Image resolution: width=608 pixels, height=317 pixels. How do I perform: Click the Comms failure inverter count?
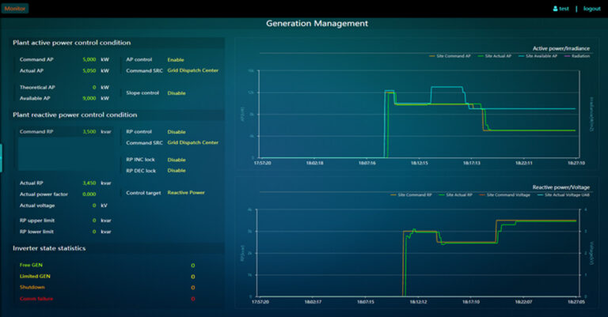coord(192,299)
